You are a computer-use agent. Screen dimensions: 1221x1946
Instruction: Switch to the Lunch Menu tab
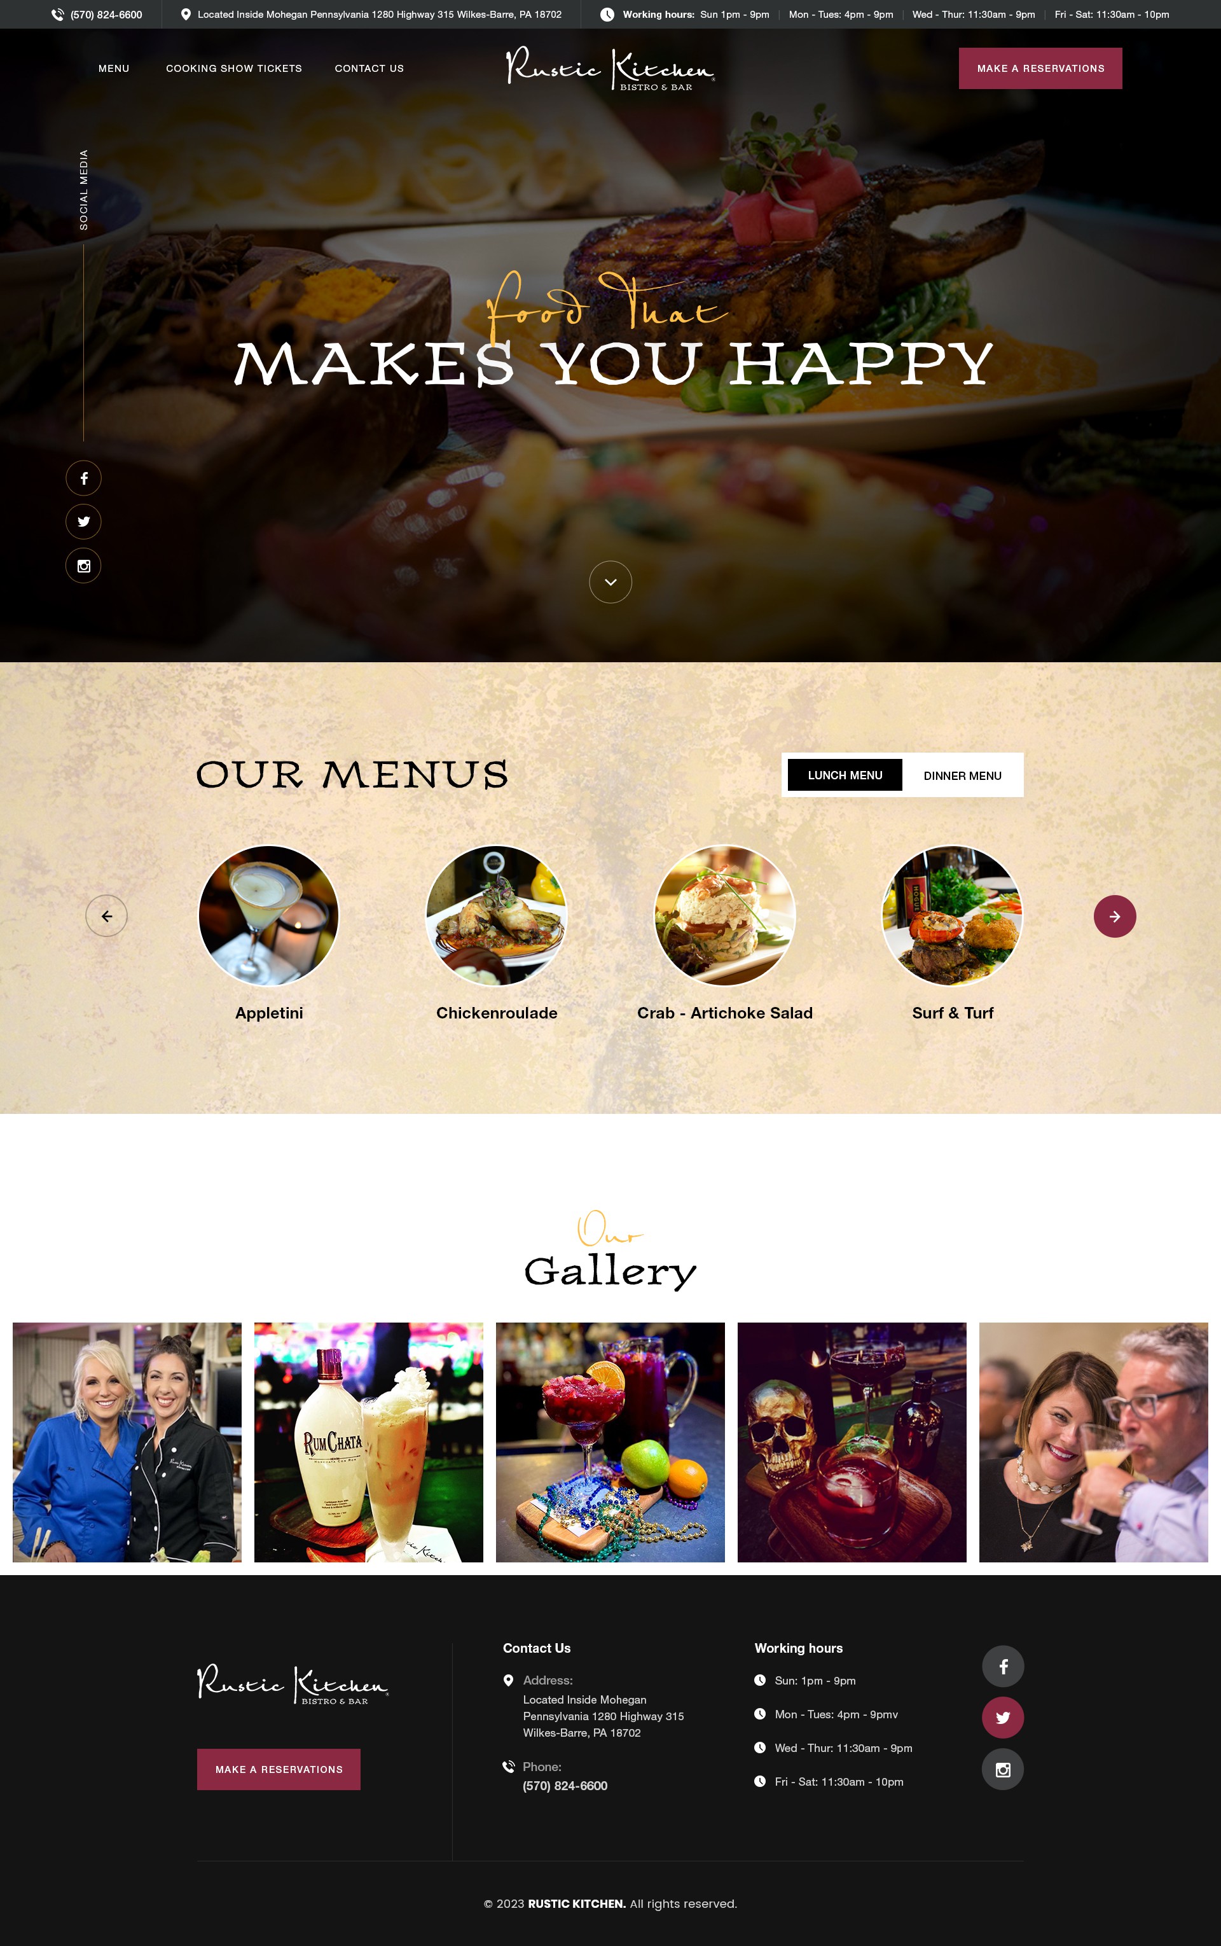[x=845, y=775]
